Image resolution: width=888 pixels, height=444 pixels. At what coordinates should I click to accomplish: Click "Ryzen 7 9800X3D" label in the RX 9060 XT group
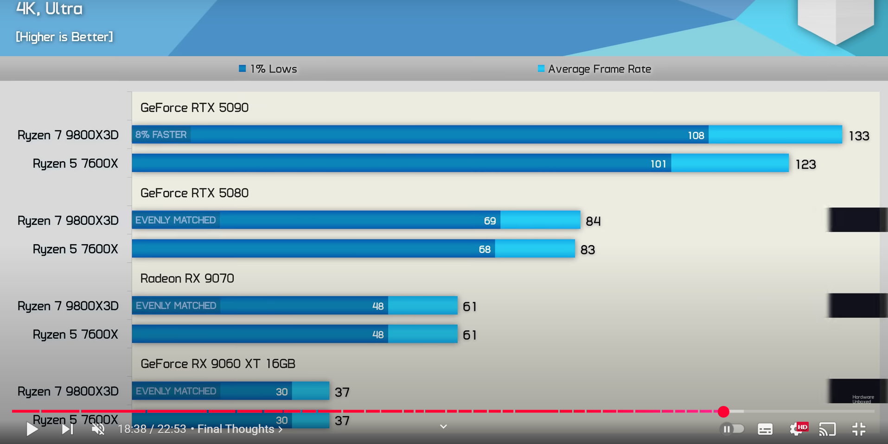pyautogui.click(x=68, y=391)
